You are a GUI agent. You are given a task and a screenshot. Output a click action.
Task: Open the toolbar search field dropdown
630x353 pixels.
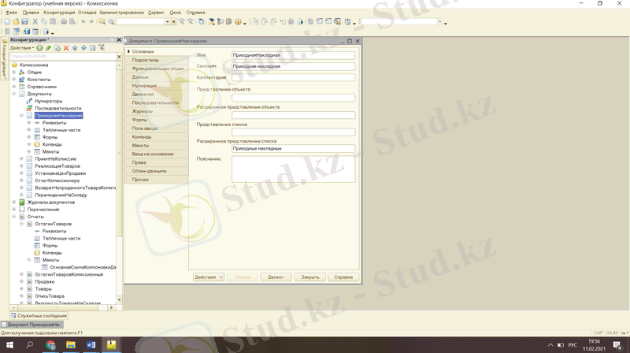[x=167, y=22]
